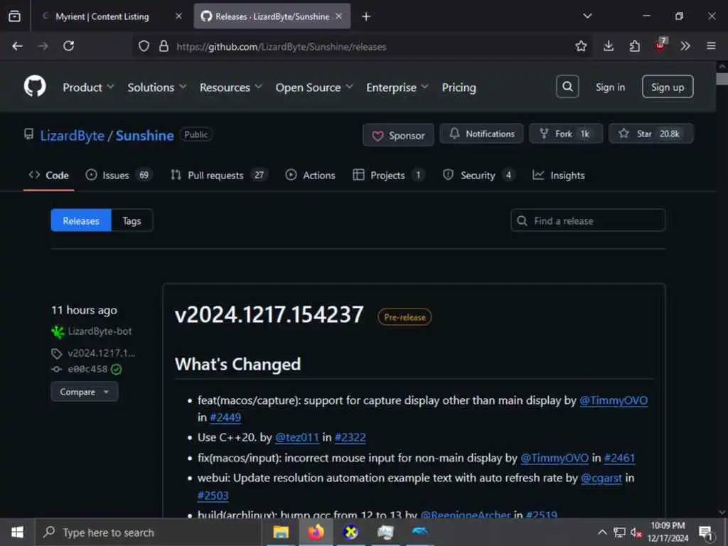Image resolution: width=728 pixels, height=546 pixels.
Task: Open the Issues tab
Action: pos(119,176)
